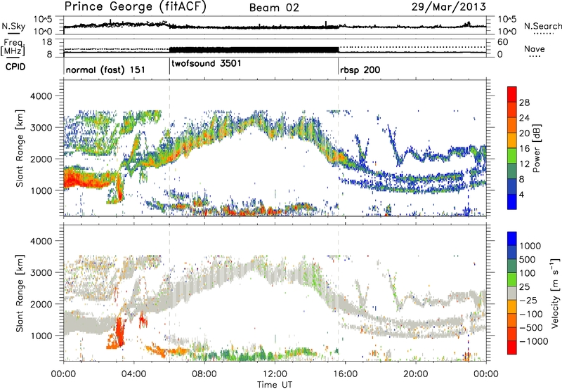Click the dashed line marking twofsound start in power panel
562x389 pixels.
pos(169,147)
